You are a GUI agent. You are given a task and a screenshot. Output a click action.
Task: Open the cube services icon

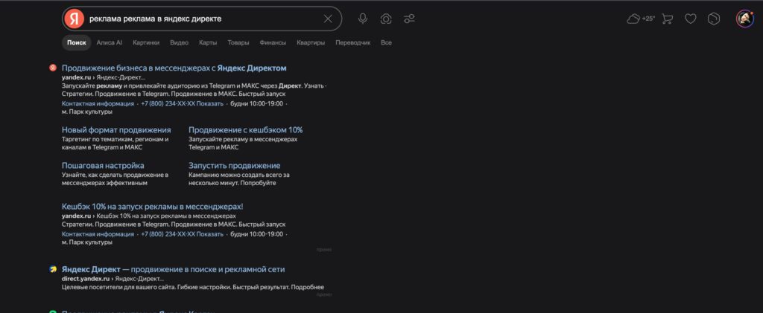click(x=713, y=19)
